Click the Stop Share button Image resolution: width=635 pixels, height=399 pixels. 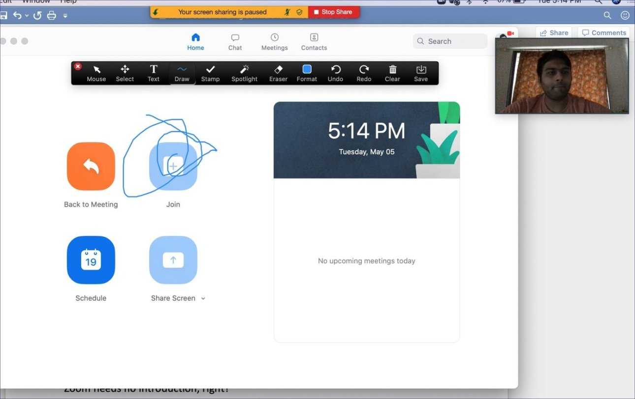pos(333,12)
